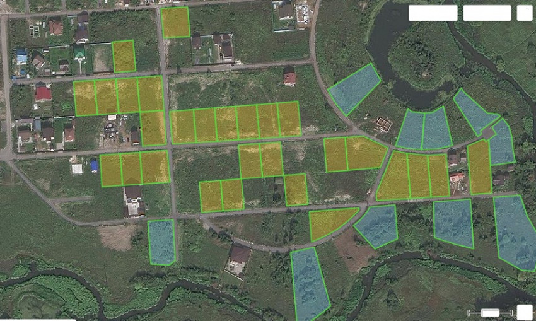Click the white attribution strip at bottom left

38,319
